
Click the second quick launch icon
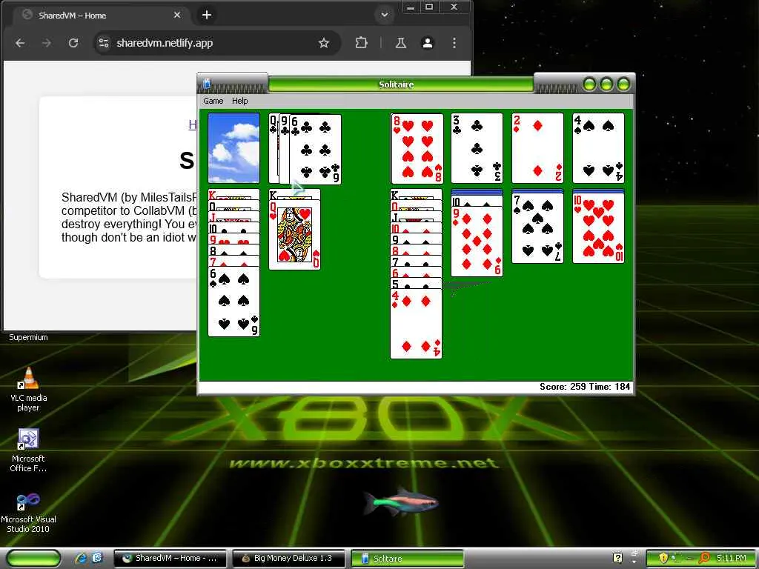97,558
